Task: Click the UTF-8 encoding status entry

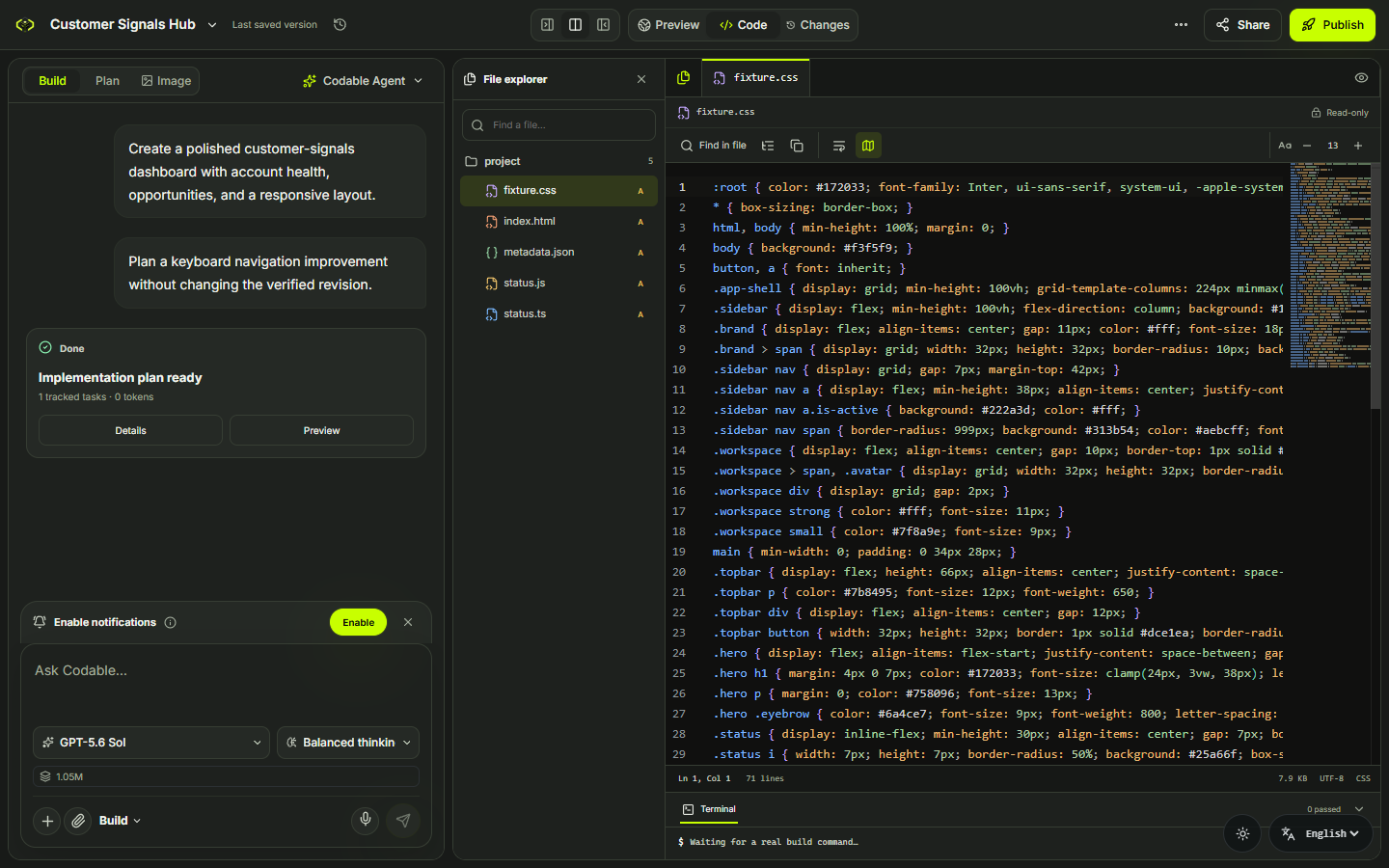Action: (1331, 778)
